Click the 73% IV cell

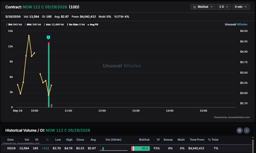(156, 148)
